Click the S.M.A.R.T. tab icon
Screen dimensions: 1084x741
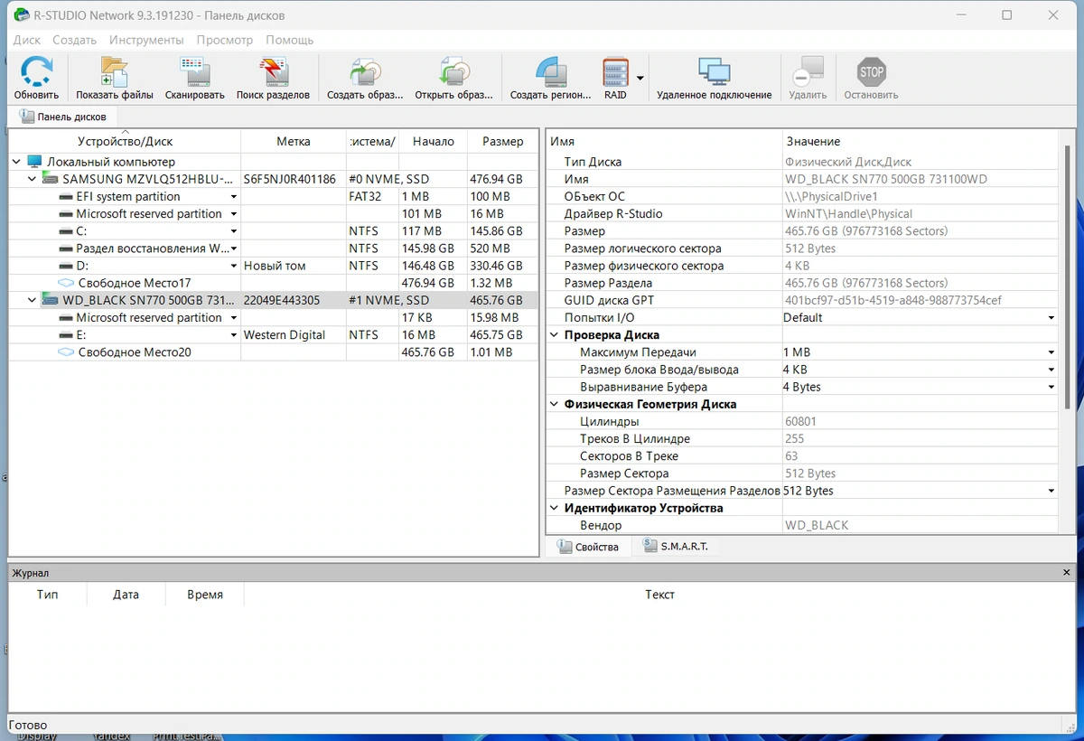[x=649, y=546]
